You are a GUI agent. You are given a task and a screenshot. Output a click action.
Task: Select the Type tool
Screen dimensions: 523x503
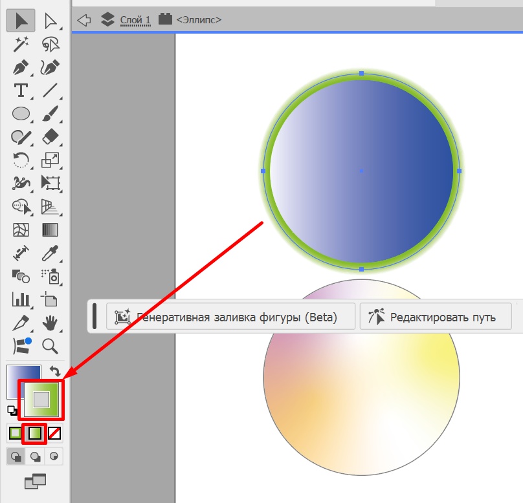(21, 91)
